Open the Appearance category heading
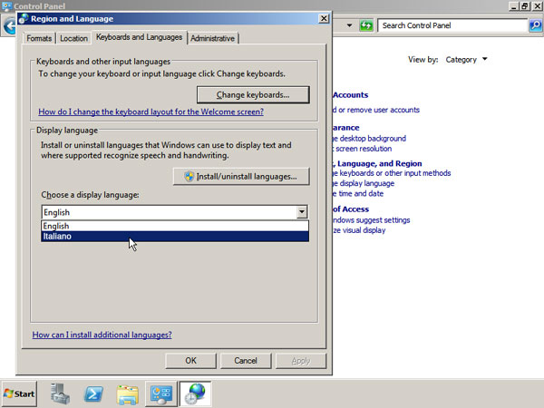Screen dimensions: 544x408 coord(346,128)
